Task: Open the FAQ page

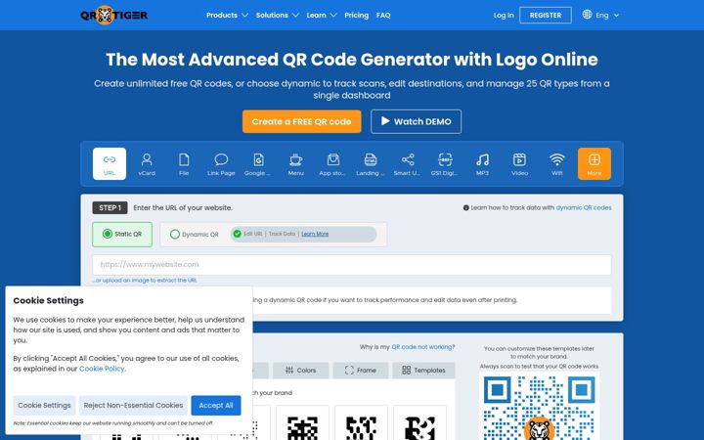Action: pos(383,16)
